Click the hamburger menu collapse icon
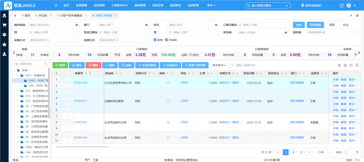 click(56, 5)
